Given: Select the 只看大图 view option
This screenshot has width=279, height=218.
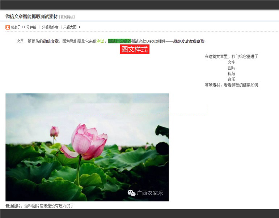Looking at the screenshot, I should click(69, 27).
